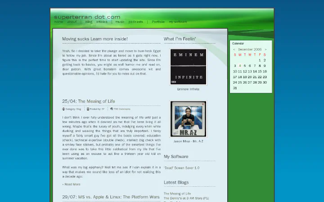The height and width of the screenshot is (202, 324).
Task: Open the Eminem Infinite album cover
Action: (188, 67)
